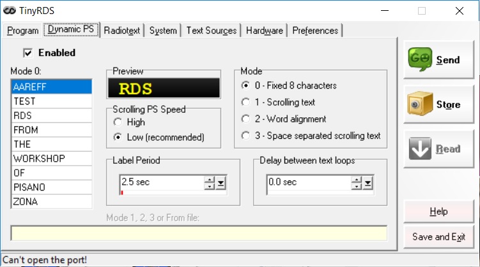Viewport: 480px width, 267px height.
Task: Select the OF list entry
Action: [x=51, y=173]
